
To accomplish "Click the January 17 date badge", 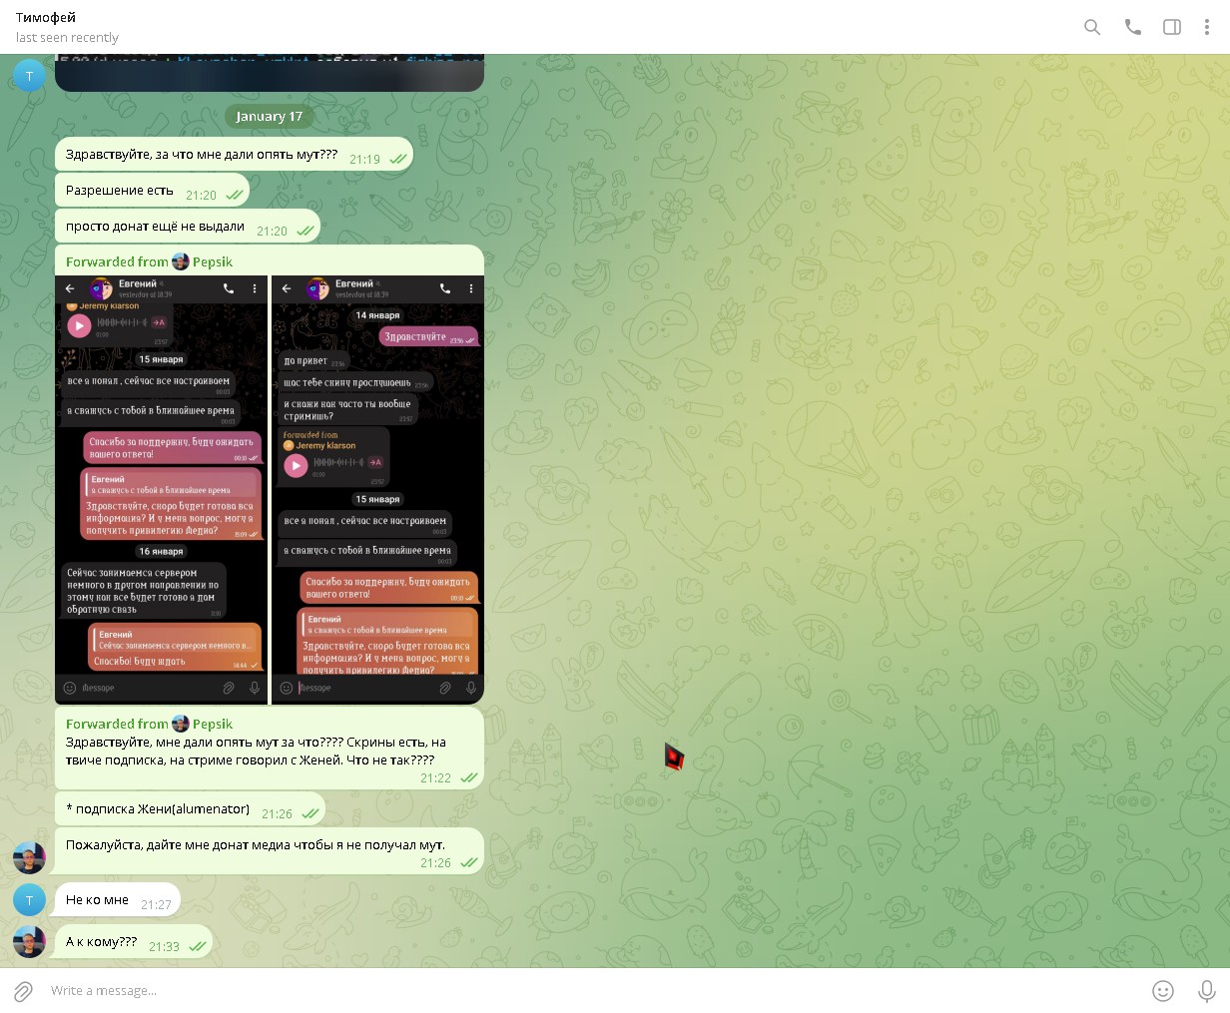I will (x=269, y=117).
